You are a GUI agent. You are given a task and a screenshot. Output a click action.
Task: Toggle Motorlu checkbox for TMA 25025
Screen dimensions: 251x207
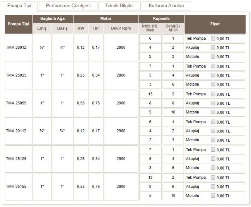pyautogui.click(x=213, y=85)
